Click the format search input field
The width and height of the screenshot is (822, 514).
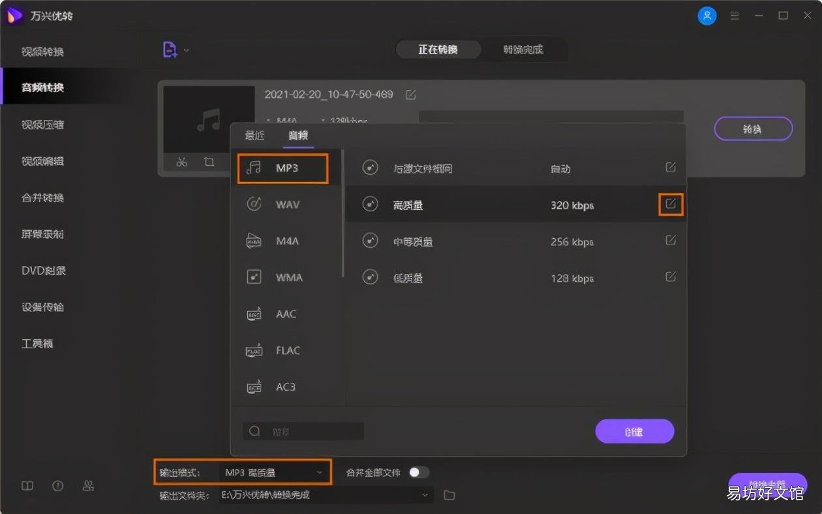(x=303, y=431)
